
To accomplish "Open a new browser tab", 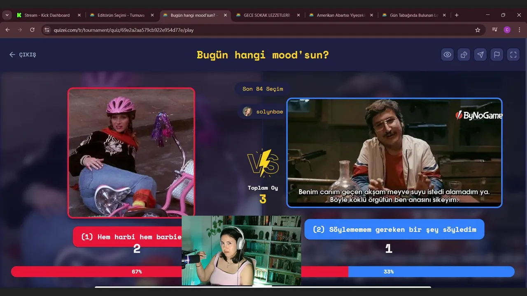I will click(457, 15).
